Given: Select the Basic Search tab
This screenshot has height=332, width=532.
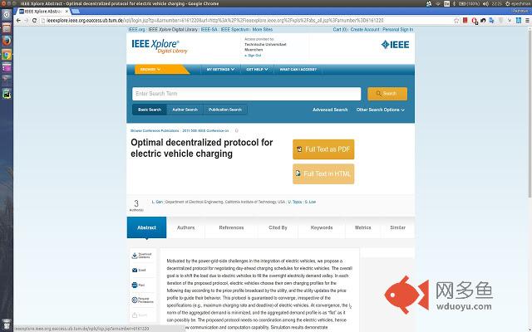Looking at the screenshot, I should [x=150, y=110].
